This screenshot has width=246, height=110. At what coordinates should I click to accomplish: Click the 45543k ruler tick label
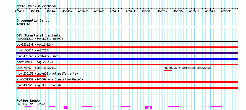35,11
